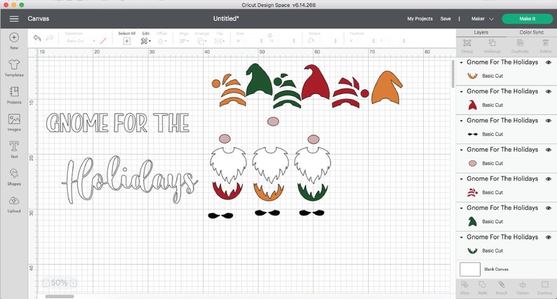Click the vertical canvas scrollbar
The image size is (557, 299).
pos(453,74)
